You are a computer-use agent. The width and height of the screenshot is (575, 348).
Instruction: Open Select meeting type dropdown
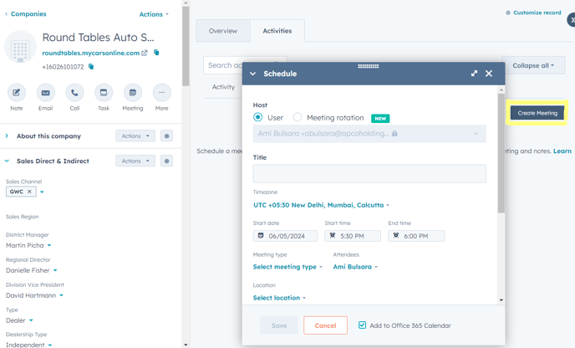[287, 267]
